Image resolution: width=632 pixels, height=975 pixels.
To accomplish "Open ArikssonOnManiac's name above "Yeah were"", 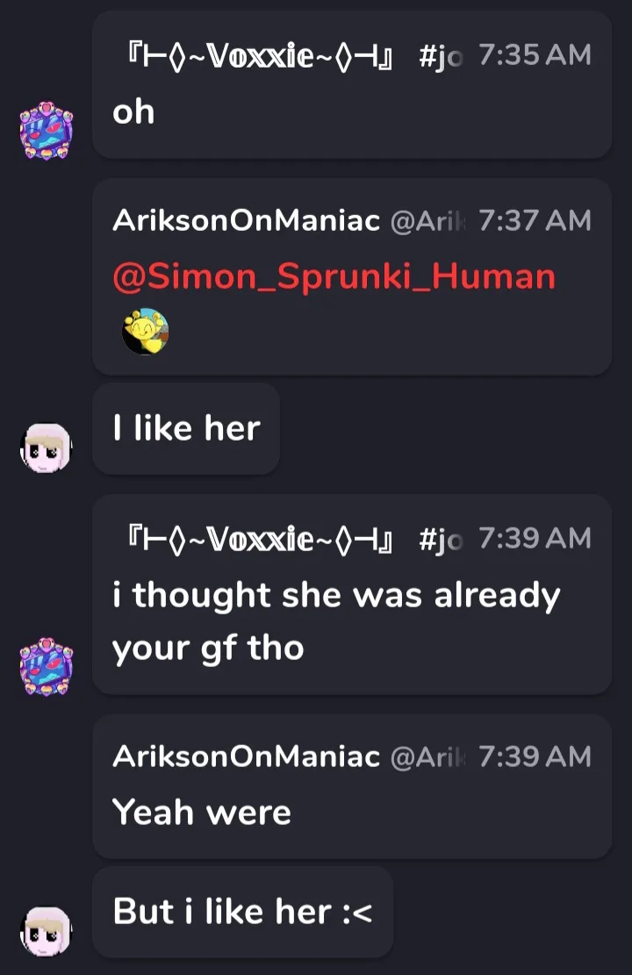I will pyautogui.click(x=247, y=756).
